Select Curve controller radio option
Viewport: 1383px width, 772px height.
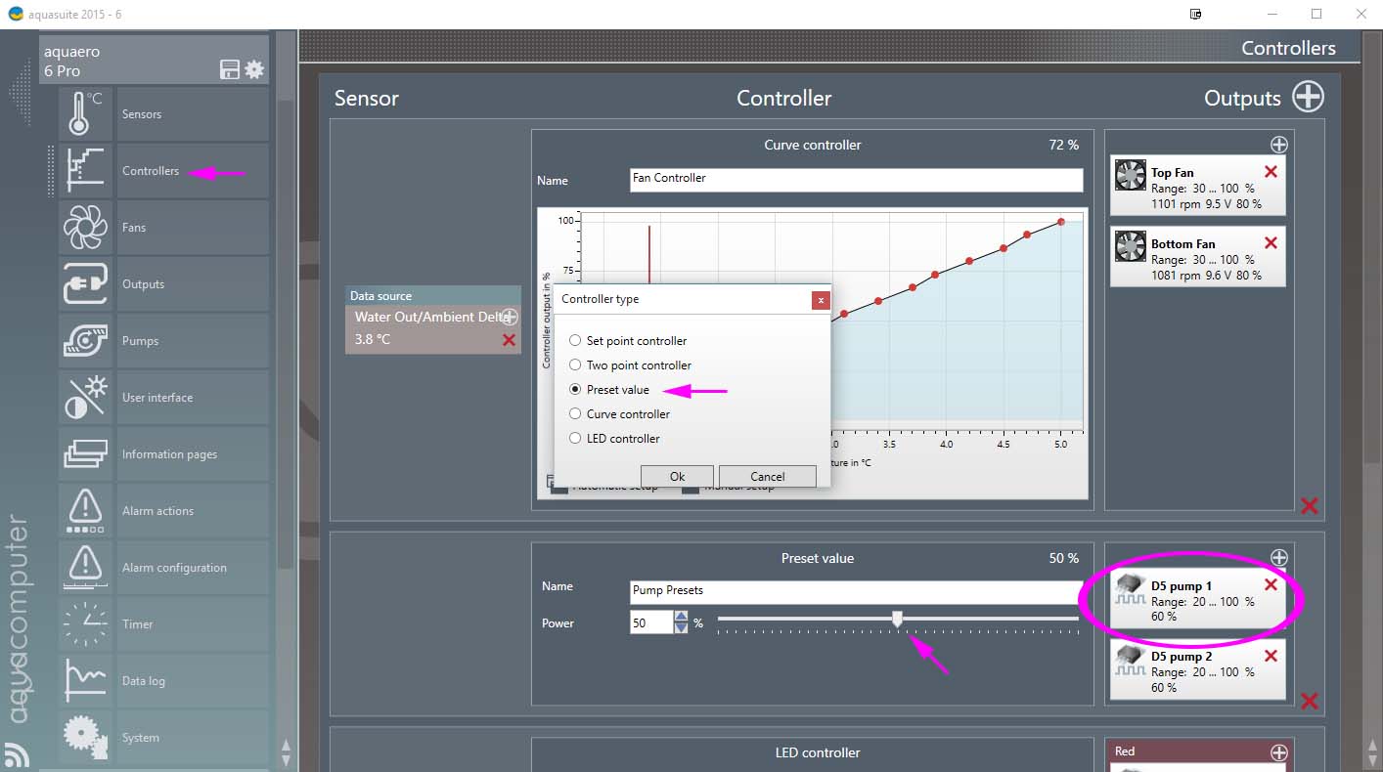pos(575,414)
